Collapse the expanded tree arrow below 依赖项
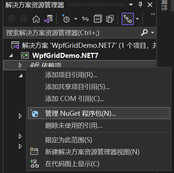This screenshot has width=174, height=173. tap(21, 76)
